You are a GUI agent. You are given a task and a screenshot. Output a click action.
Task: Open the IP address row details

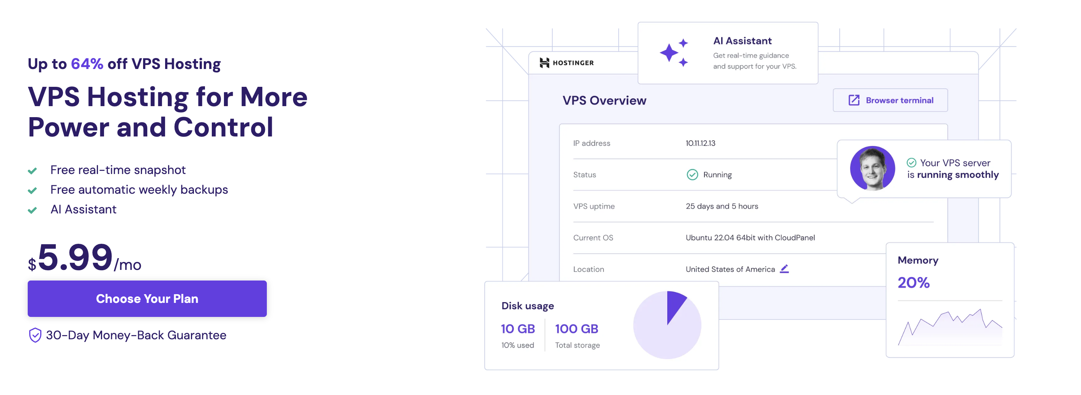pyautogui.click(x=700, y=143)
